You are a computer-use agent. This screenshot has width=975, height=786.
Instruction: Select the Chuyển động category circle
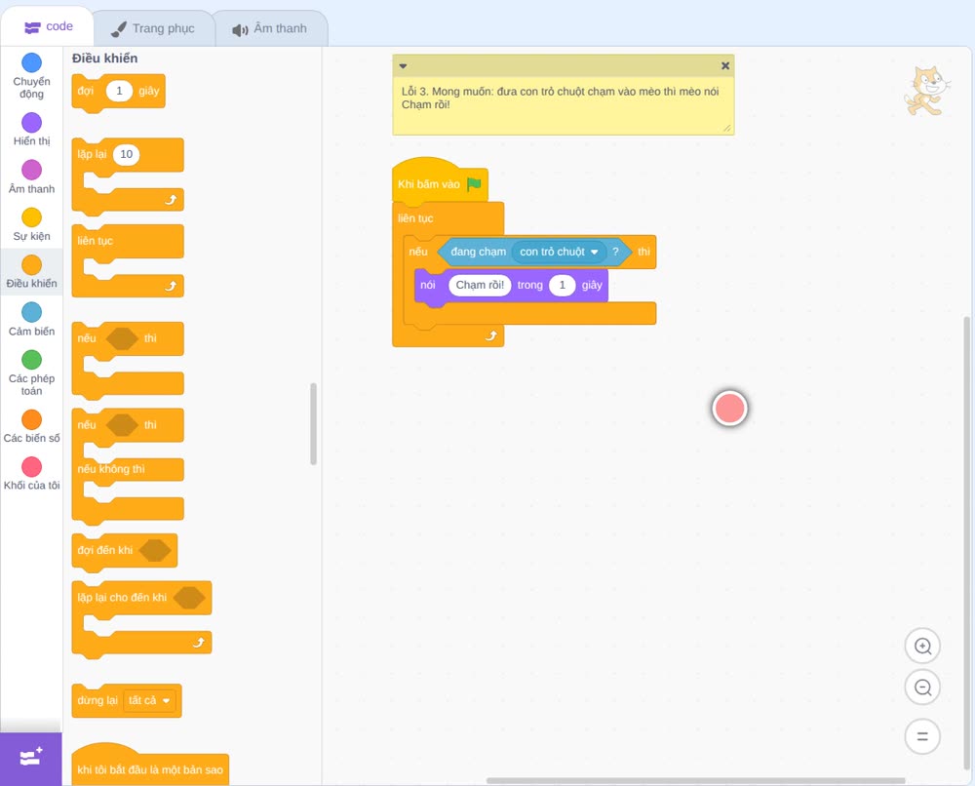coord(32,62)
